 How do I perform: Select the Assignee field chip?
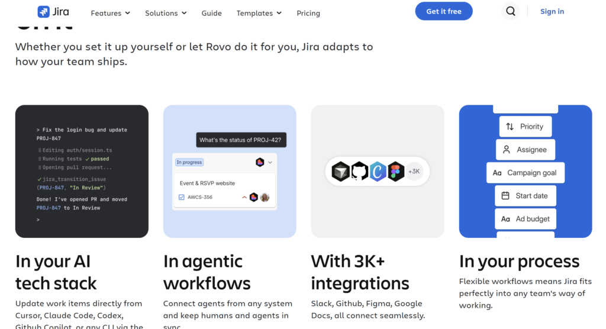pos(526,150)
